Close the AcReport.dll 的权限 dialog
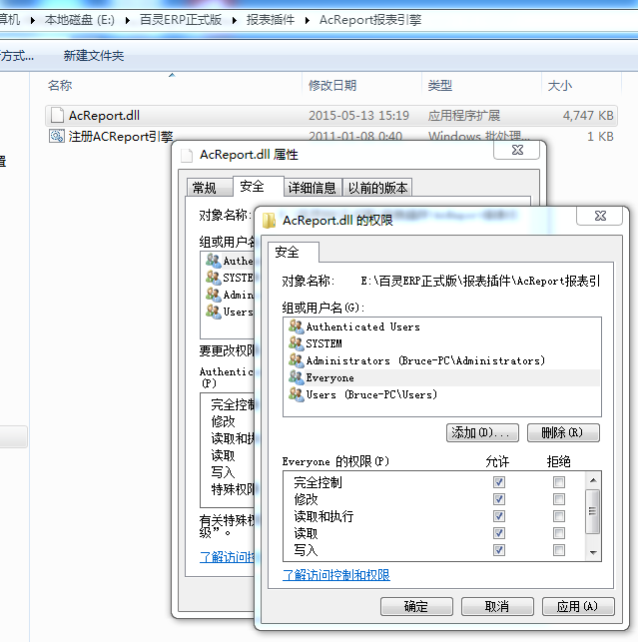 [600, 216]
